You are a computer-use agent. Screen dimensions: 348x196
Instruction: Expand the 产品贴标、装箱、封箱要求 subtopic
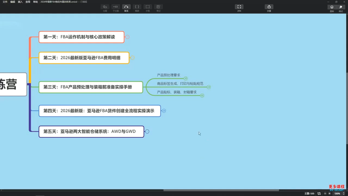pyautogui.click(x=202, y=96)
